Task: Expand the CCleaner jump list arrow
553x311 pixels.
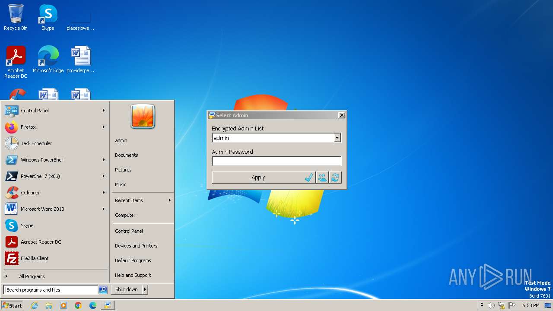Action: tap(104, 193)
